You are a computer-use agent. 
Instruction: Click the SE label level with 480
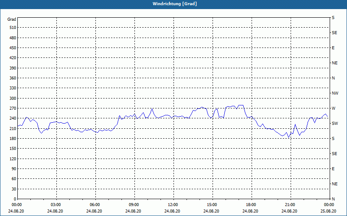[x=334, y=33]
